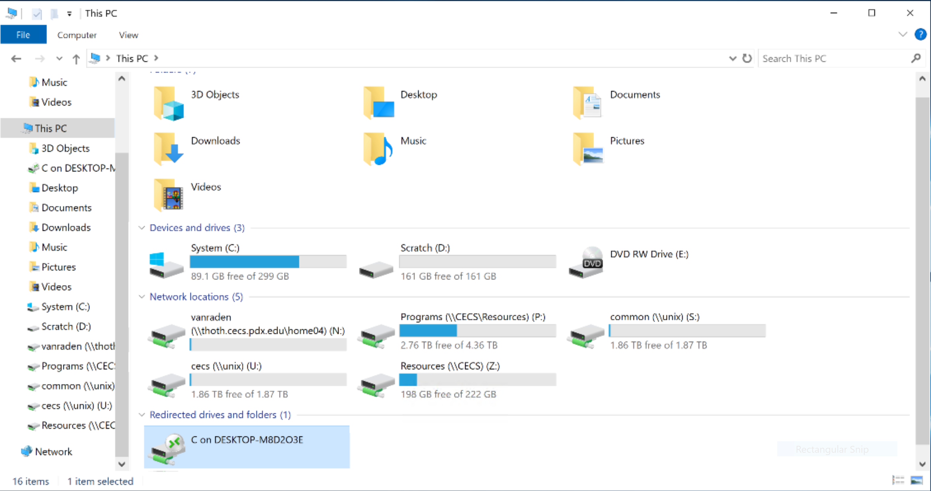The width and height of the screenshot is (931, 491).
Task: Select Network in the navigation pane
Action: point(53,451)
